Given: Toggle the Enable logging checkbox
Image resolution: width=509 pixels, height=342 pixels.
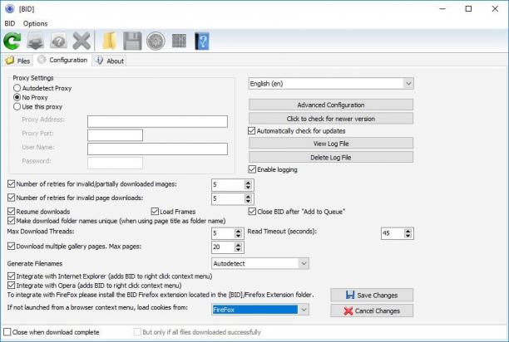Looking at the screenshot, I should [252, 169].
